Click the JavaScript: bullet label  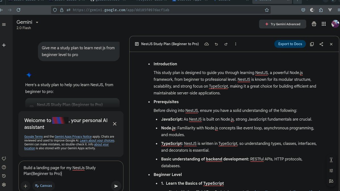(172, 119)
